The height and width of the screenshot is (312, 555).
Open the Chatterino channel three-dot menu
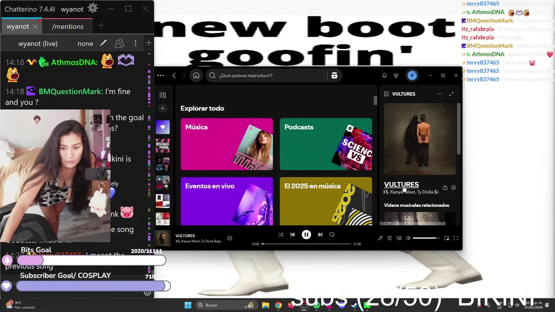[x=135, y=43]
